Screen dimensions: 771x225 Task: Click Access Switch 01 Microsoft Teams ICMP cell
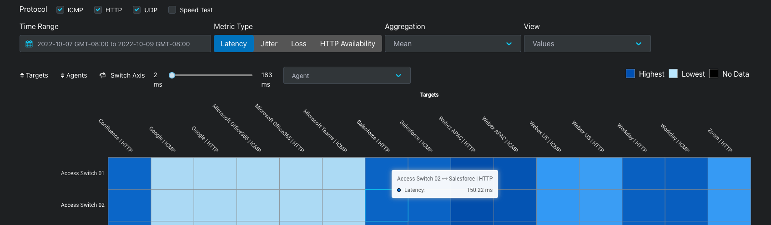pos(344,173)
